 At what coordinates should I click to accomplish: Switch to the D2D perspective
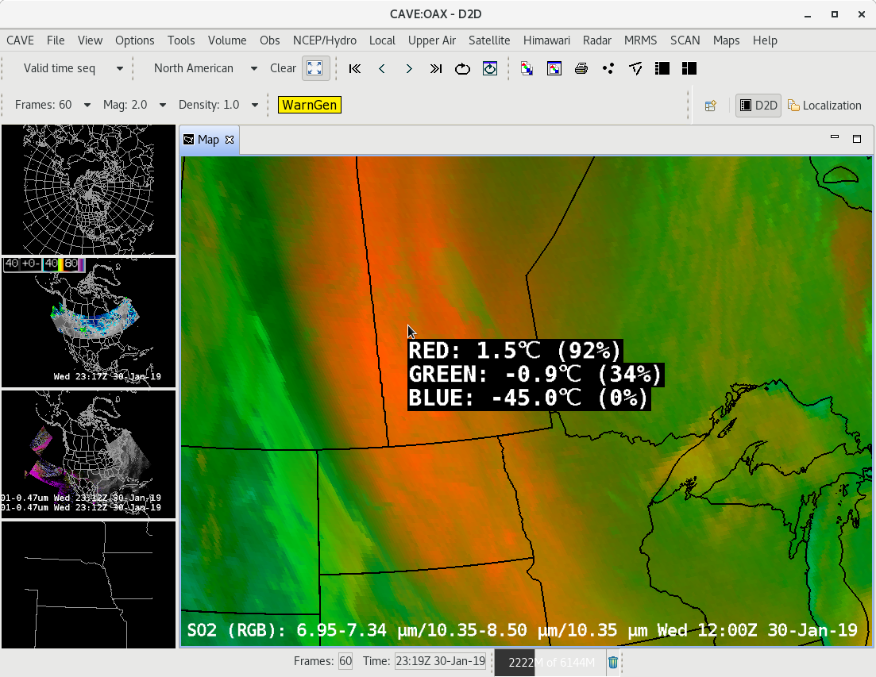coord(758,106)
